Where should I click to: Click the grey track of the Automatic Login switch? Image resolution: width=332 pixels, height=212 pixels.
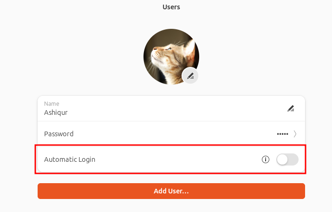[x=293, y=159]
